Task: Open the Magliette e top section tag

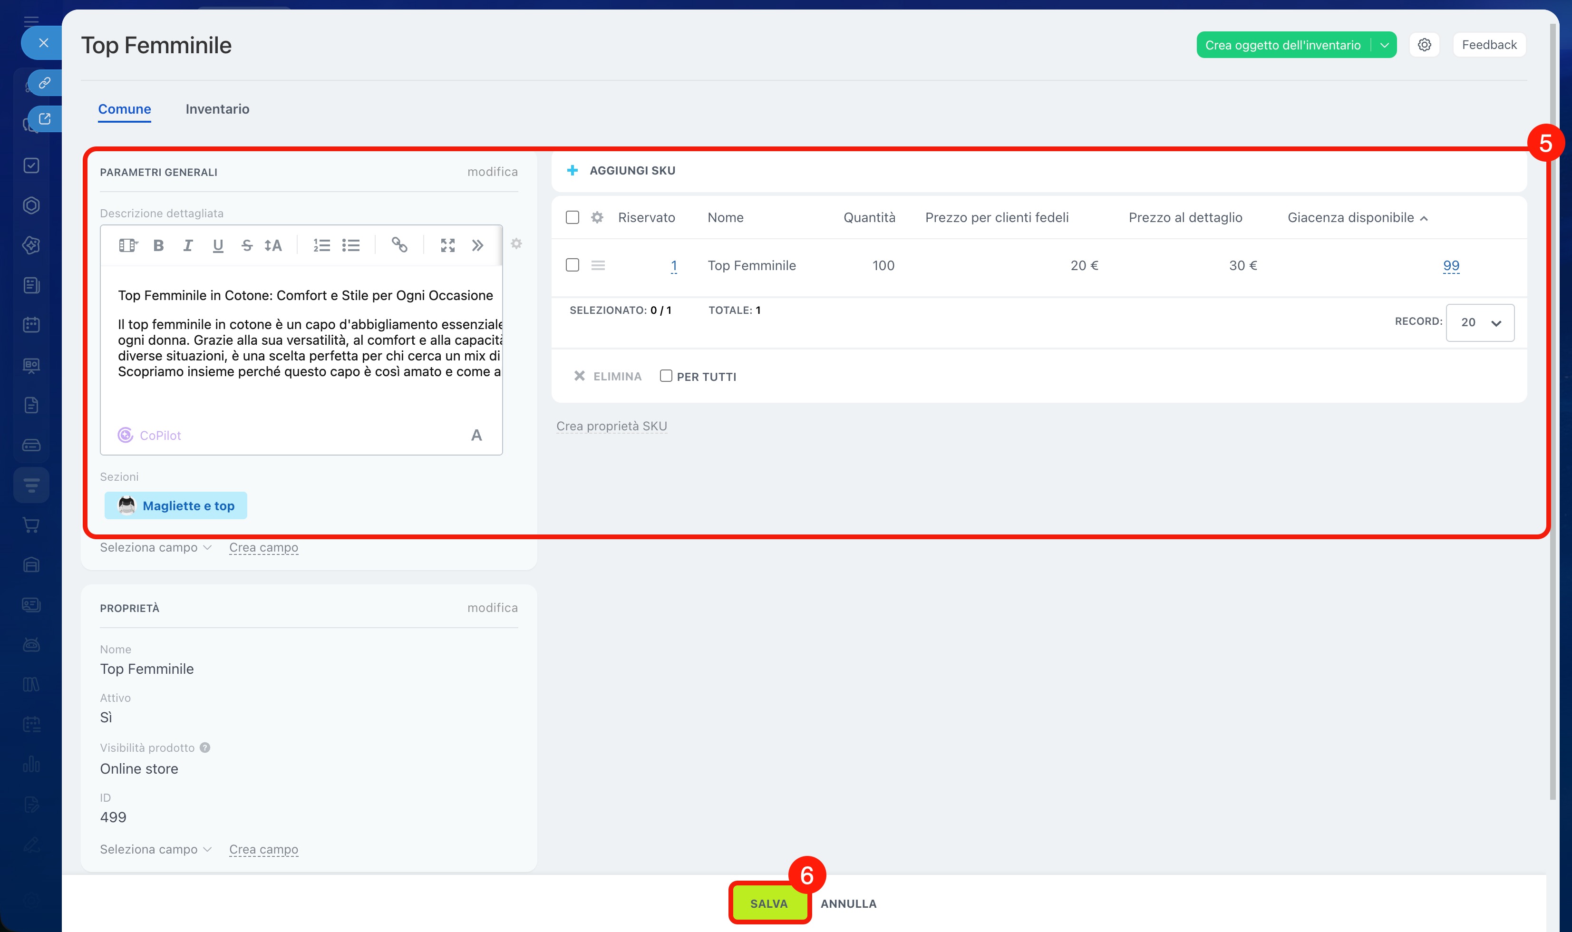Action: tap(176, 505)
